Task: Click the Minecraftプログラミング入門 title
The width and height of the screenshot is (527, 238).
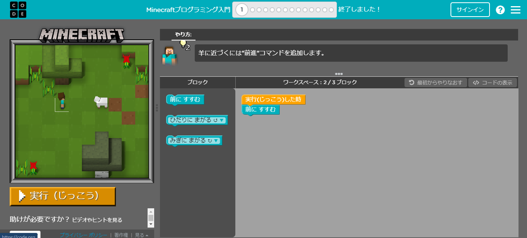Action: (x=188, y=10)
